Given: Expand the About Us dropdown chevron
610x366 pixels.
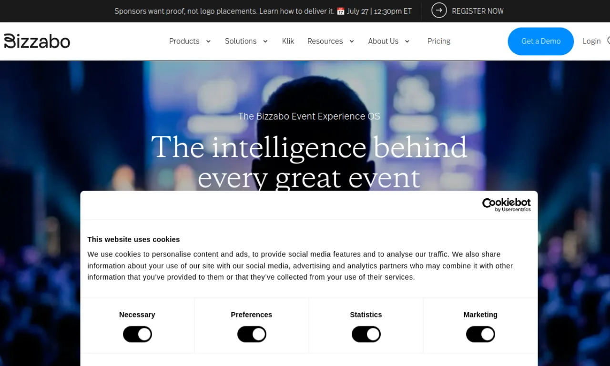Looking at the screenshot, I should (407, 41).
